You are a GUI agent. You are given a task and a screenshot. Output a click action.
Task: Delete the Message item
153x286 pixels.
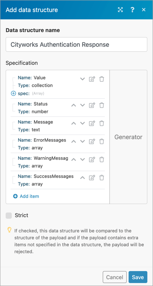tap(102, 123)
